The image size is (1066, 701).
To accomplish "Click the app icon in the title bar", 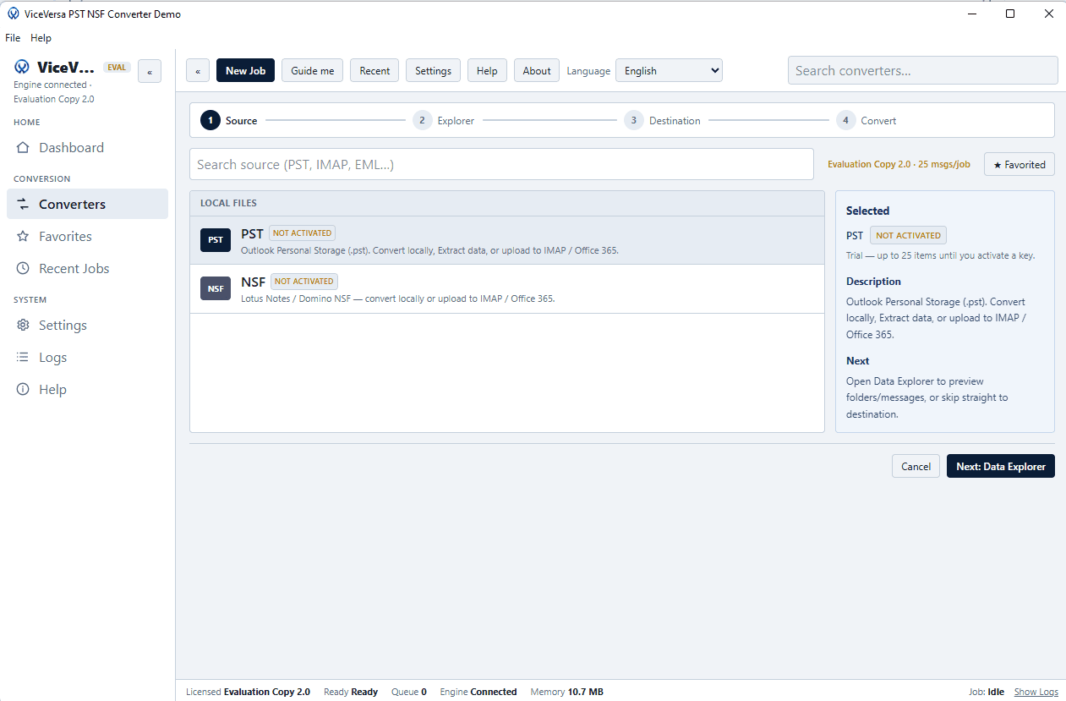I will pyautogui.click(x=14, y=14).
